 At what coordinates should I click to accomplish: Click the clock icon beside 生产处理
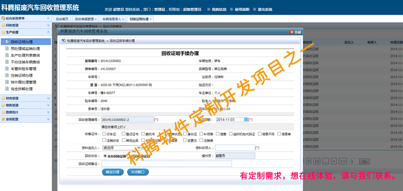point(3,32)
